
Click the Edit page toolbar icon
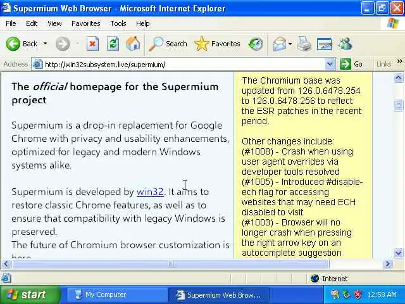point(324,44)
